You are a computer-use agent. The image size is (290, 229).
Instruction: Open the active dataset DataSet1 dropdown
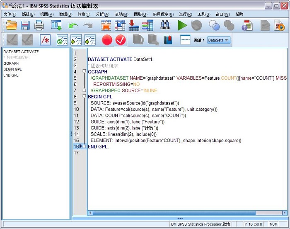click(218, 40)
